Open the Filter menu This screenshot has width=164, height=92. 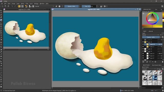(x=27, y=4)
